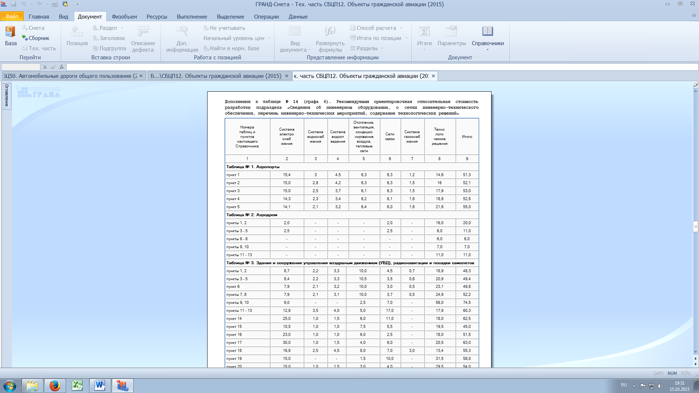Click Firefox icon in taskbar
This screenshot has height=393, width=699.
55,385
